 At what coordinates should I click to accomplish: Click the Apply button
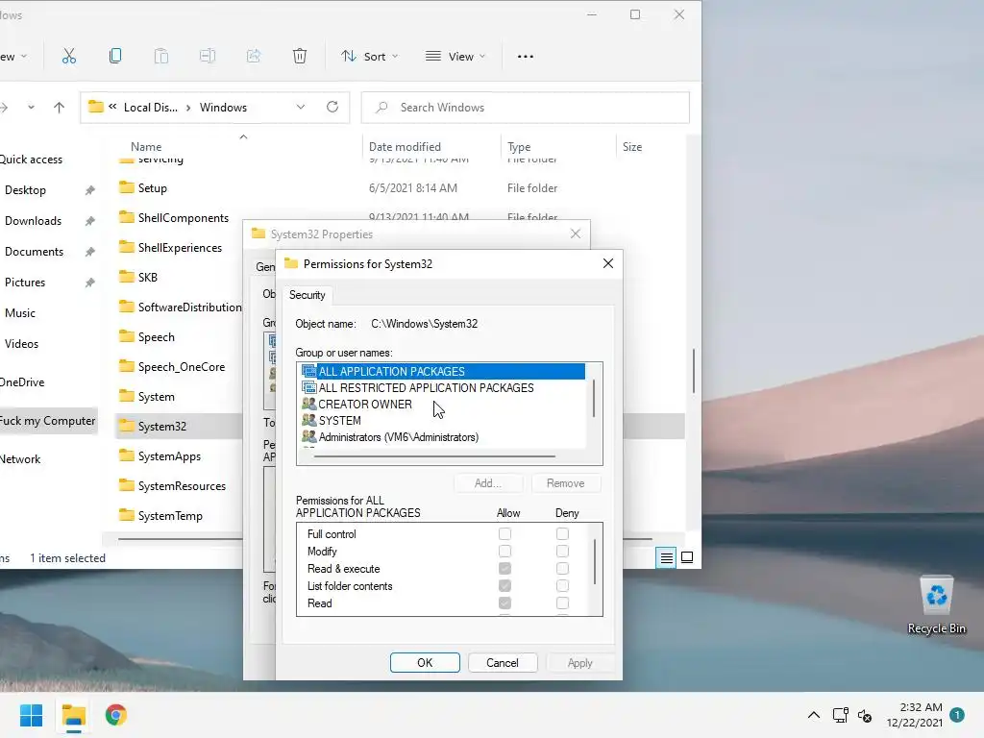click(x=579, y=663)
